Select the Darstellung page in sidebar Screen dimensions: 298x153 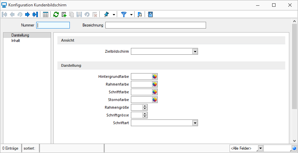pyautogui.click(x=20, y=35)
